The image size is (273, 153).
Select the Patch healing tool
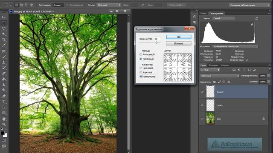[x=4, y=51]
